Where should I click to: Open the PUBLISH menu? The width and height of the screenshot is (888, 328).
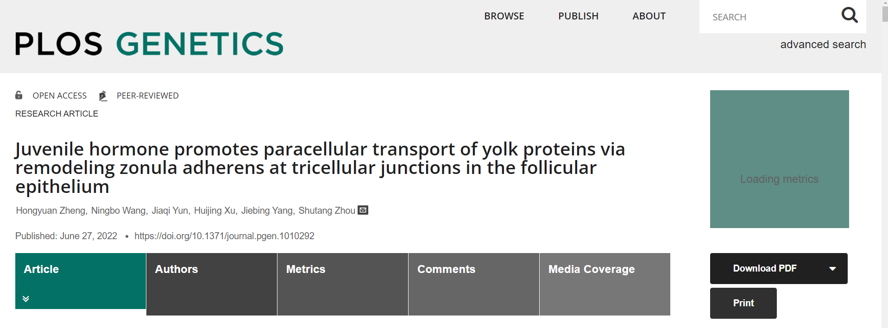pyautogui.click(x=578, y=16)
